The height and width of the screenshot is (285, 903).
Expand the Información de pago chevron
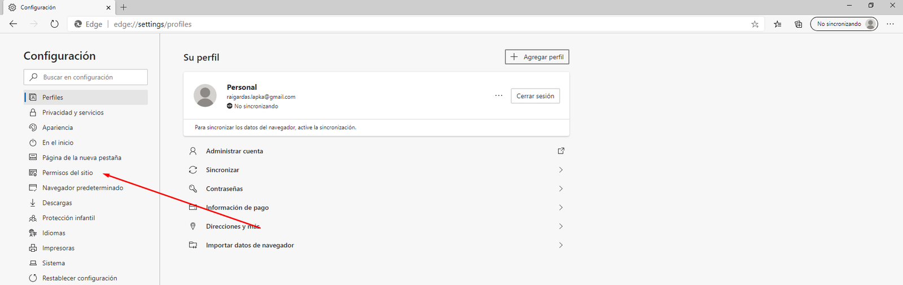560,208
